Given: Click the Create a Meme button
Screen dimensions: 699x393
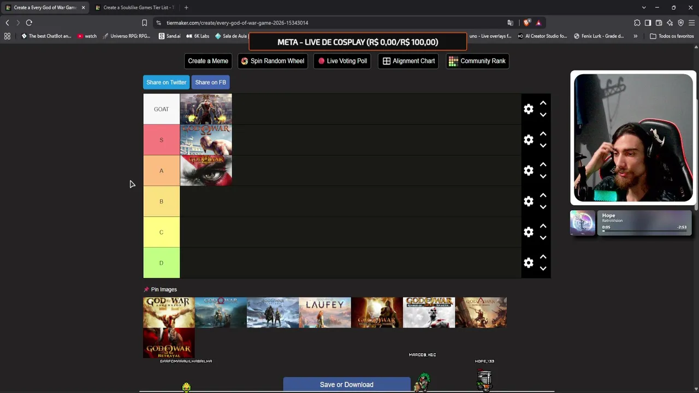Looking at the screenshot, I should 208,61.
